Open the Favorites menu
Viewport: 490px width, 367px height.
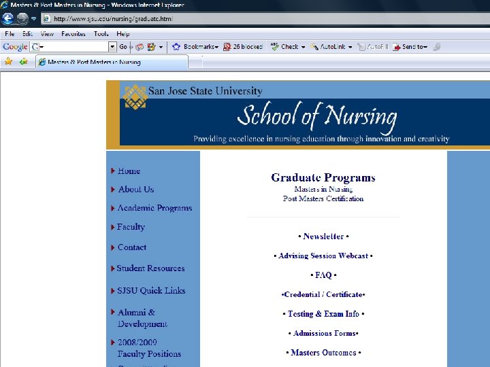point(73,34)
